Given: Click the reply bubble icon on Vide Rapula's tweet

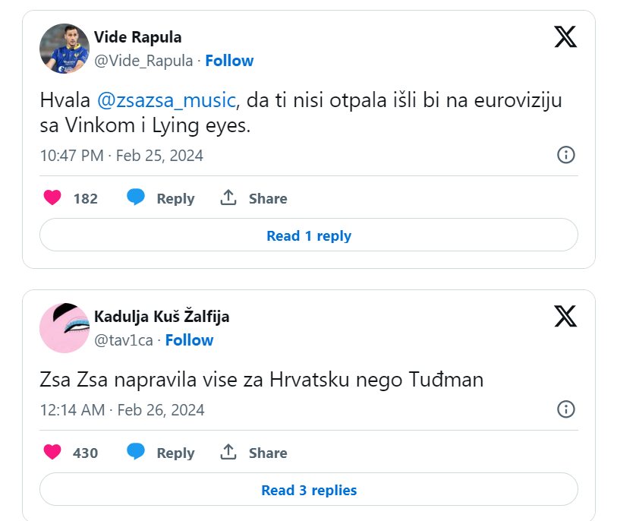Looking at the screenshot, I should pyautogui.click(x=136, y=198).
